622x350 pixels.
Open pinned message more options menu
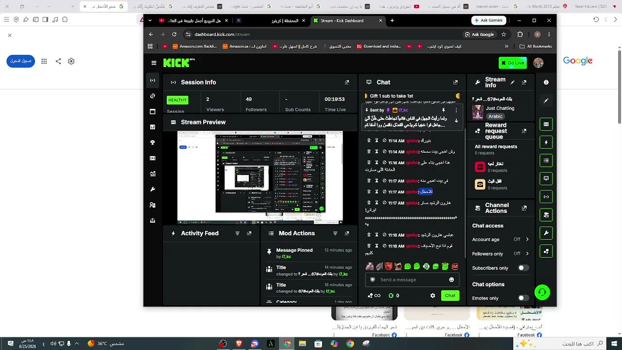(456, 110)
